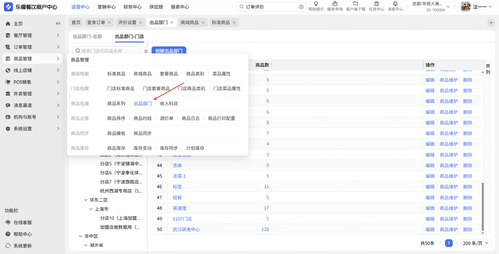Clear the search box text with X icon
499x254 pixels.
(x=301, y=7)
